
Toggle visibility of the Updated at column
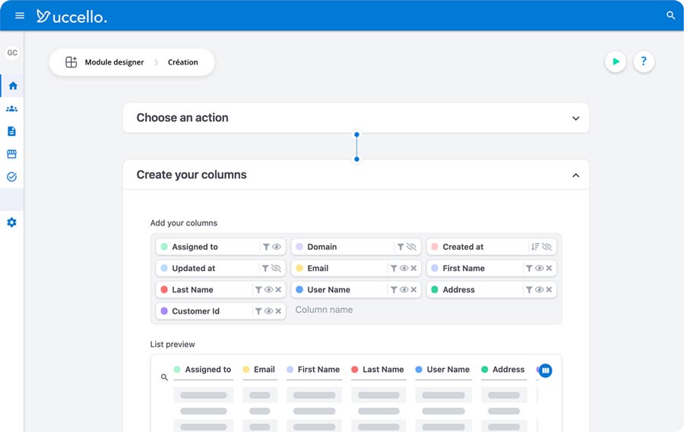tap(276, 268)
